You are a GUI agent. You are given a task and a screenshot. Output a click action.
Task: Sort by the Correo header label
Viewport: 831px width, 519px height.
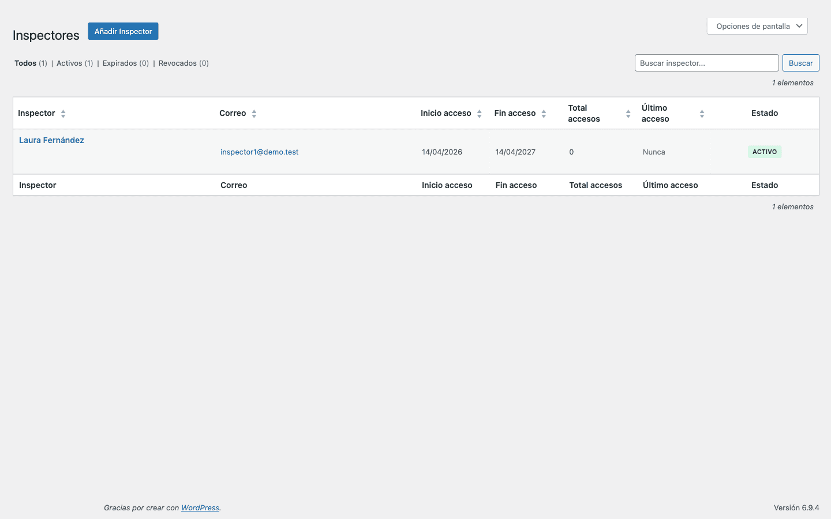click(233, 114)
